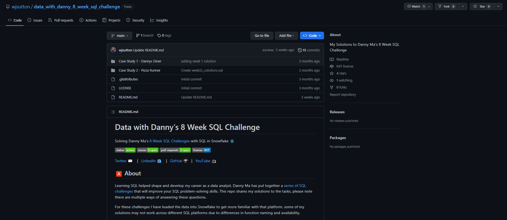
Task: Star this repository
Action: coord(482,6)
